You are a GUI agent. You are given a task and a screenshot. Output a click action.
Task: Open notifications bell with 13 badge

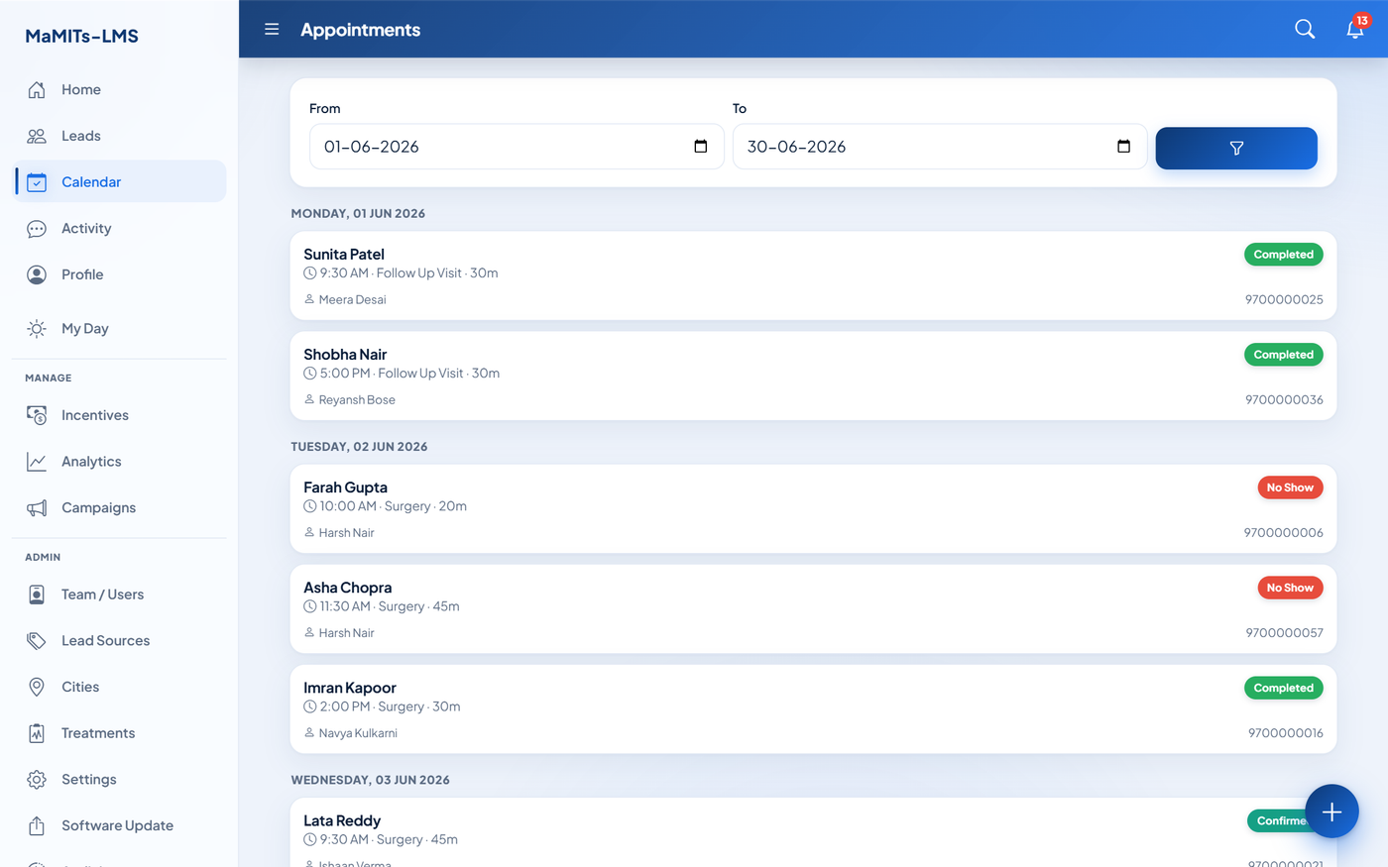1355,29
